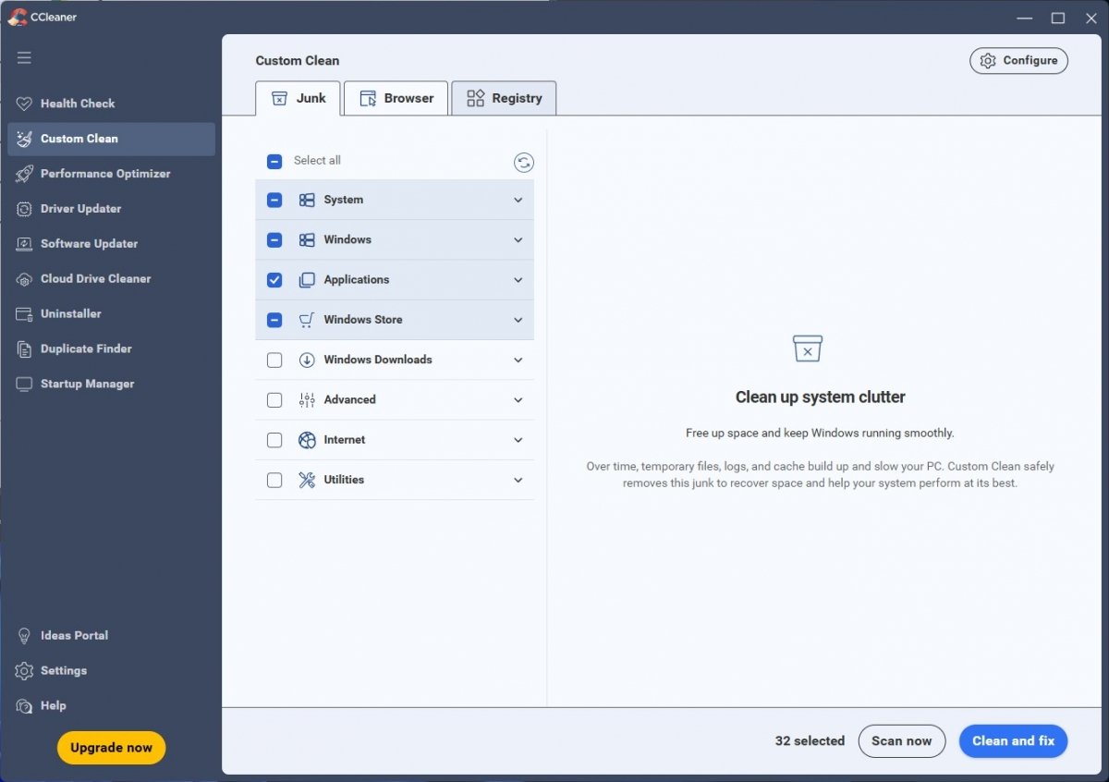The height and width of the screenshot is (782, 1109).
Task: Expand the System category chevron
Action: coord(518,201)
